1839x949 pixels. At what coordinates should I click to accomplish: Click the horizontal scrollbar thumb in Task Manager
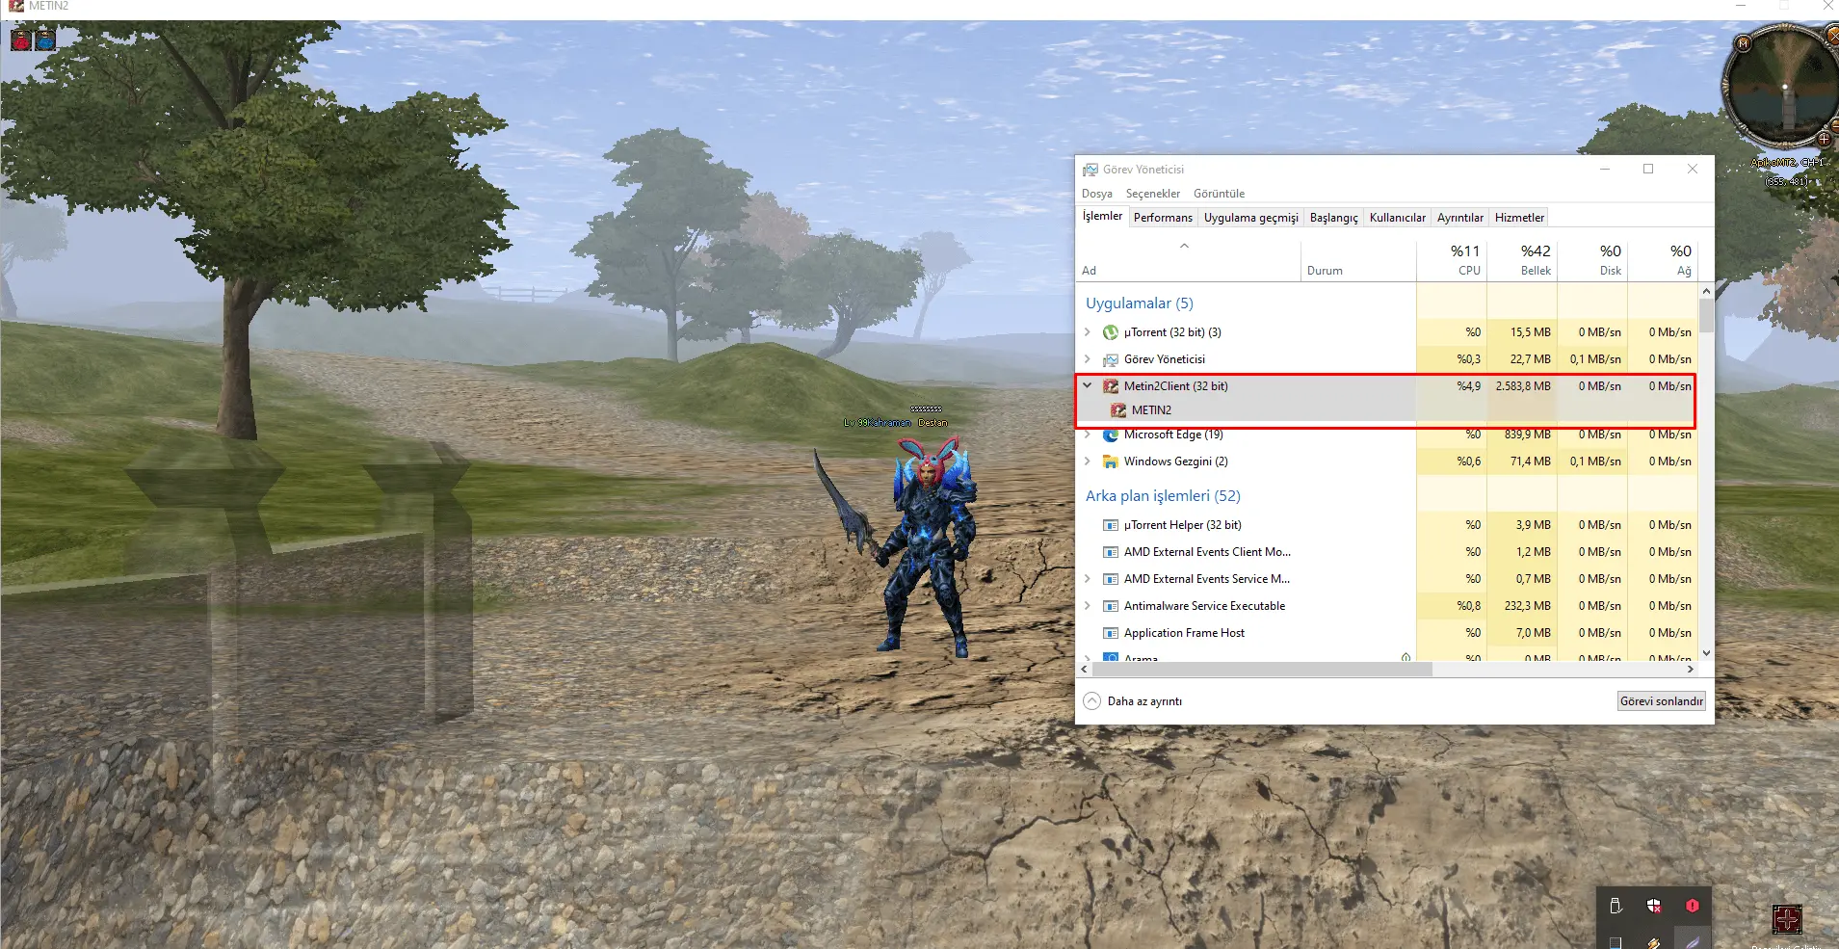tap(1262, 669)
